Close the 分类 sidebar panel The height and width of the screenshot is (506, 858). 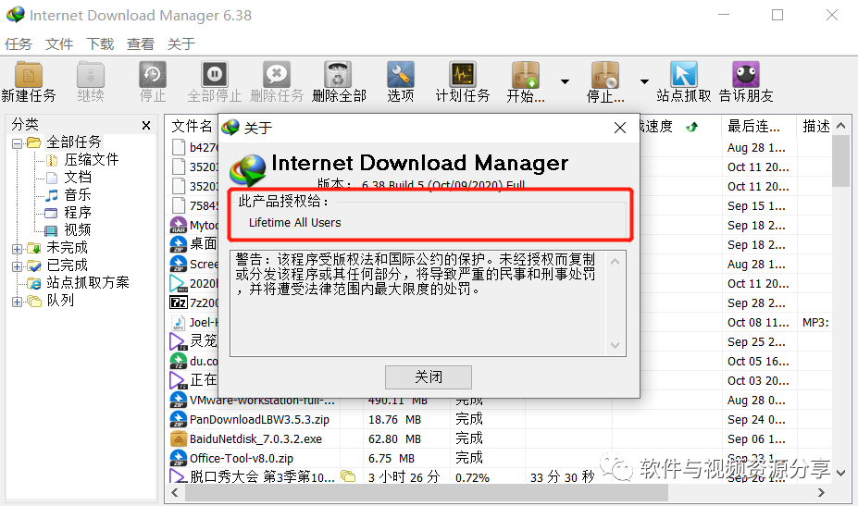point(146,126)
